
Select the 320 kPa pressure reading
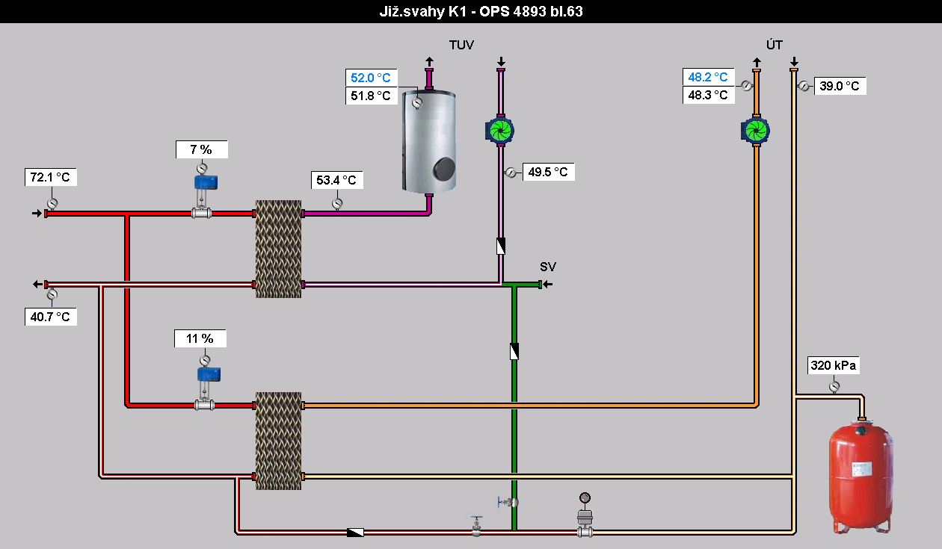tap(834, 366)
